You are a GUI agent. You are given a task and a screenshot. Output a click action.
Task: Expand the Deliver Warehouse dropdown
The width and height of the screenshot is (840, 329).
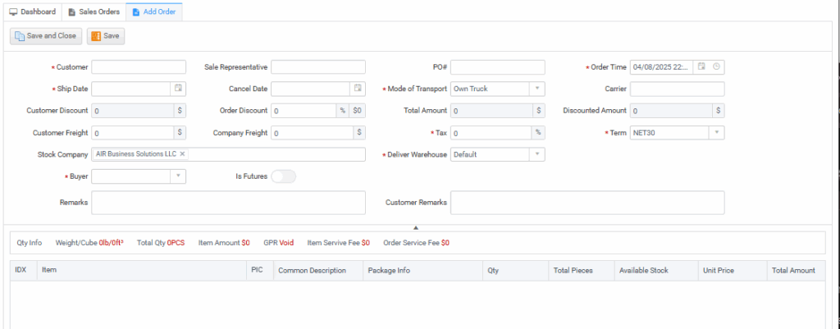tap(536, 154)
